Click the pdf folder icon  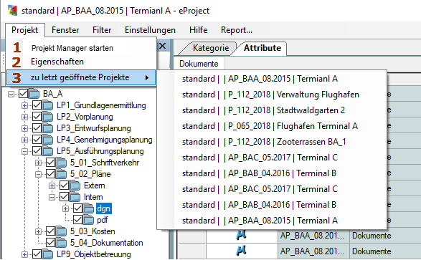89,220
